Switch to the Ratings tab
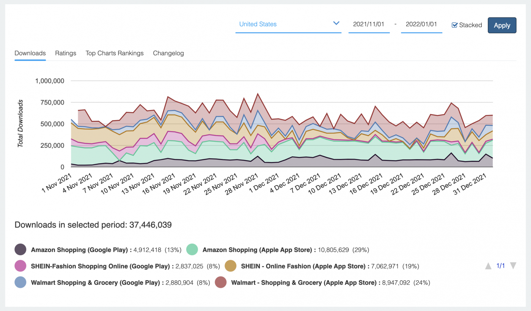This screenshot has width=531, height=311. click(x=65, y=53)
